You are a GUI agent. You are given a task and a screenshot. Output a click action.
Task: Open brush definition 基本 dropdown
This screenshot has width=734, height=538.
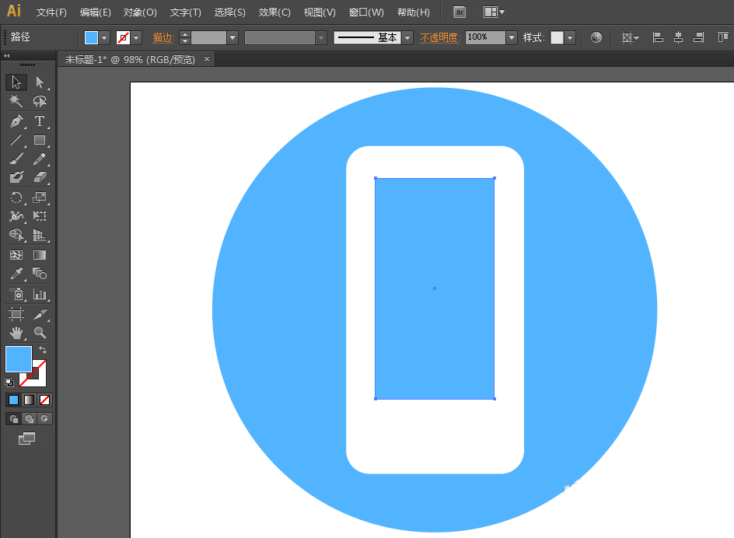[x=407, y=38]
